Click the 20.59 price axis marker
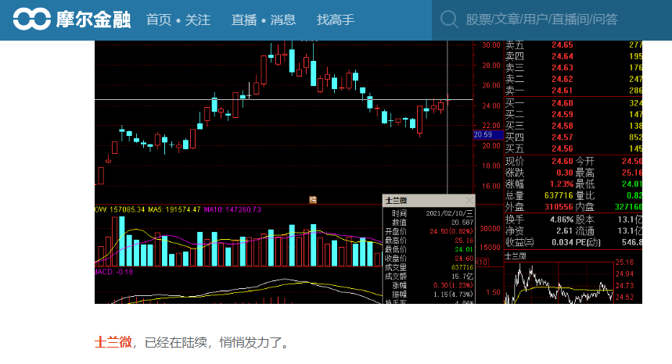 click(487, 134)
